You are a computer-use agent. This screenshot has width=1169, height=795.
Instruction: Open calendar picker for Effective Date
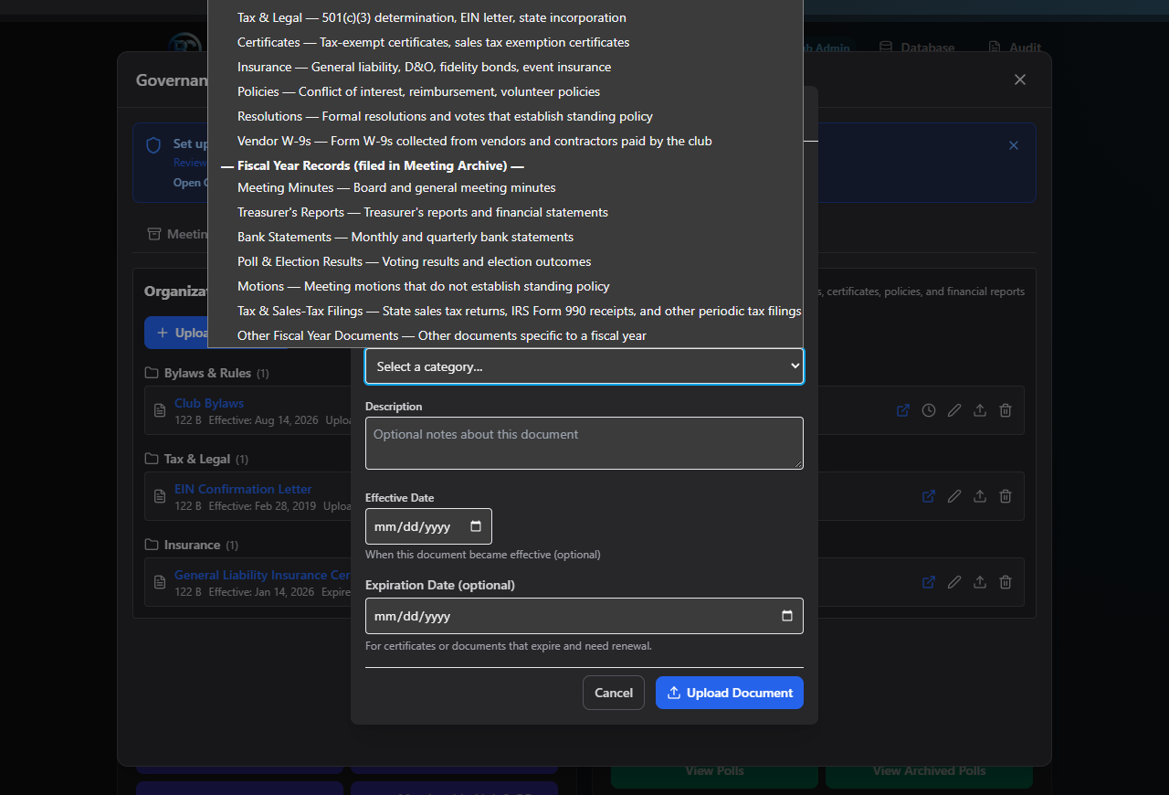point(476,526)
